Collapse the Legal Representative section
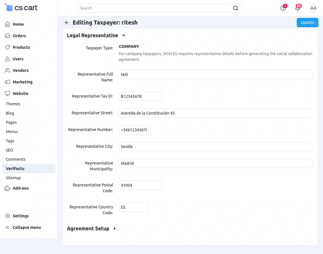This screenshot has width=323, height=254. tap(124, 36)
